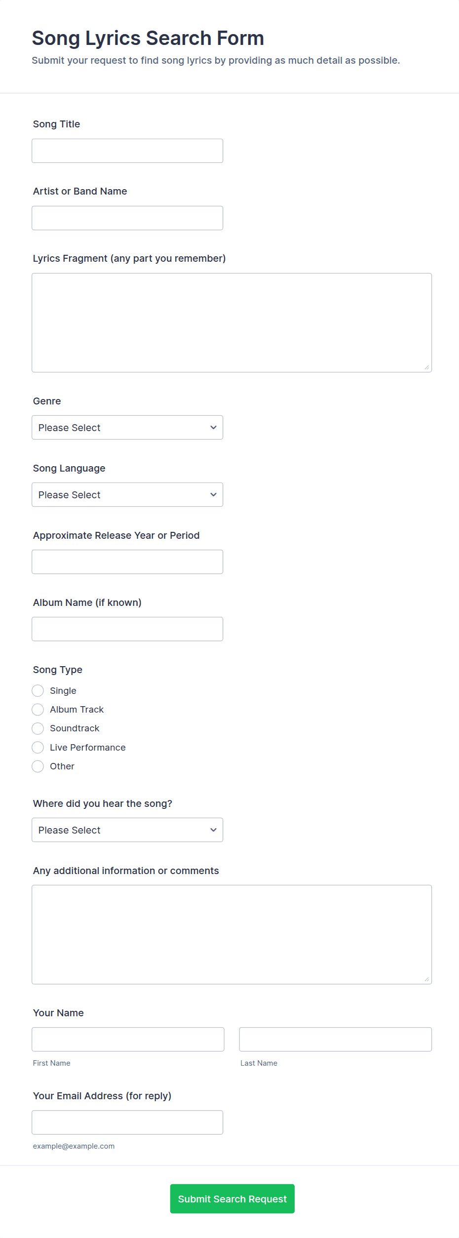The image size is (459, 1238).
Task: Click the First Name input field
Action: [x=128, y=1039]
